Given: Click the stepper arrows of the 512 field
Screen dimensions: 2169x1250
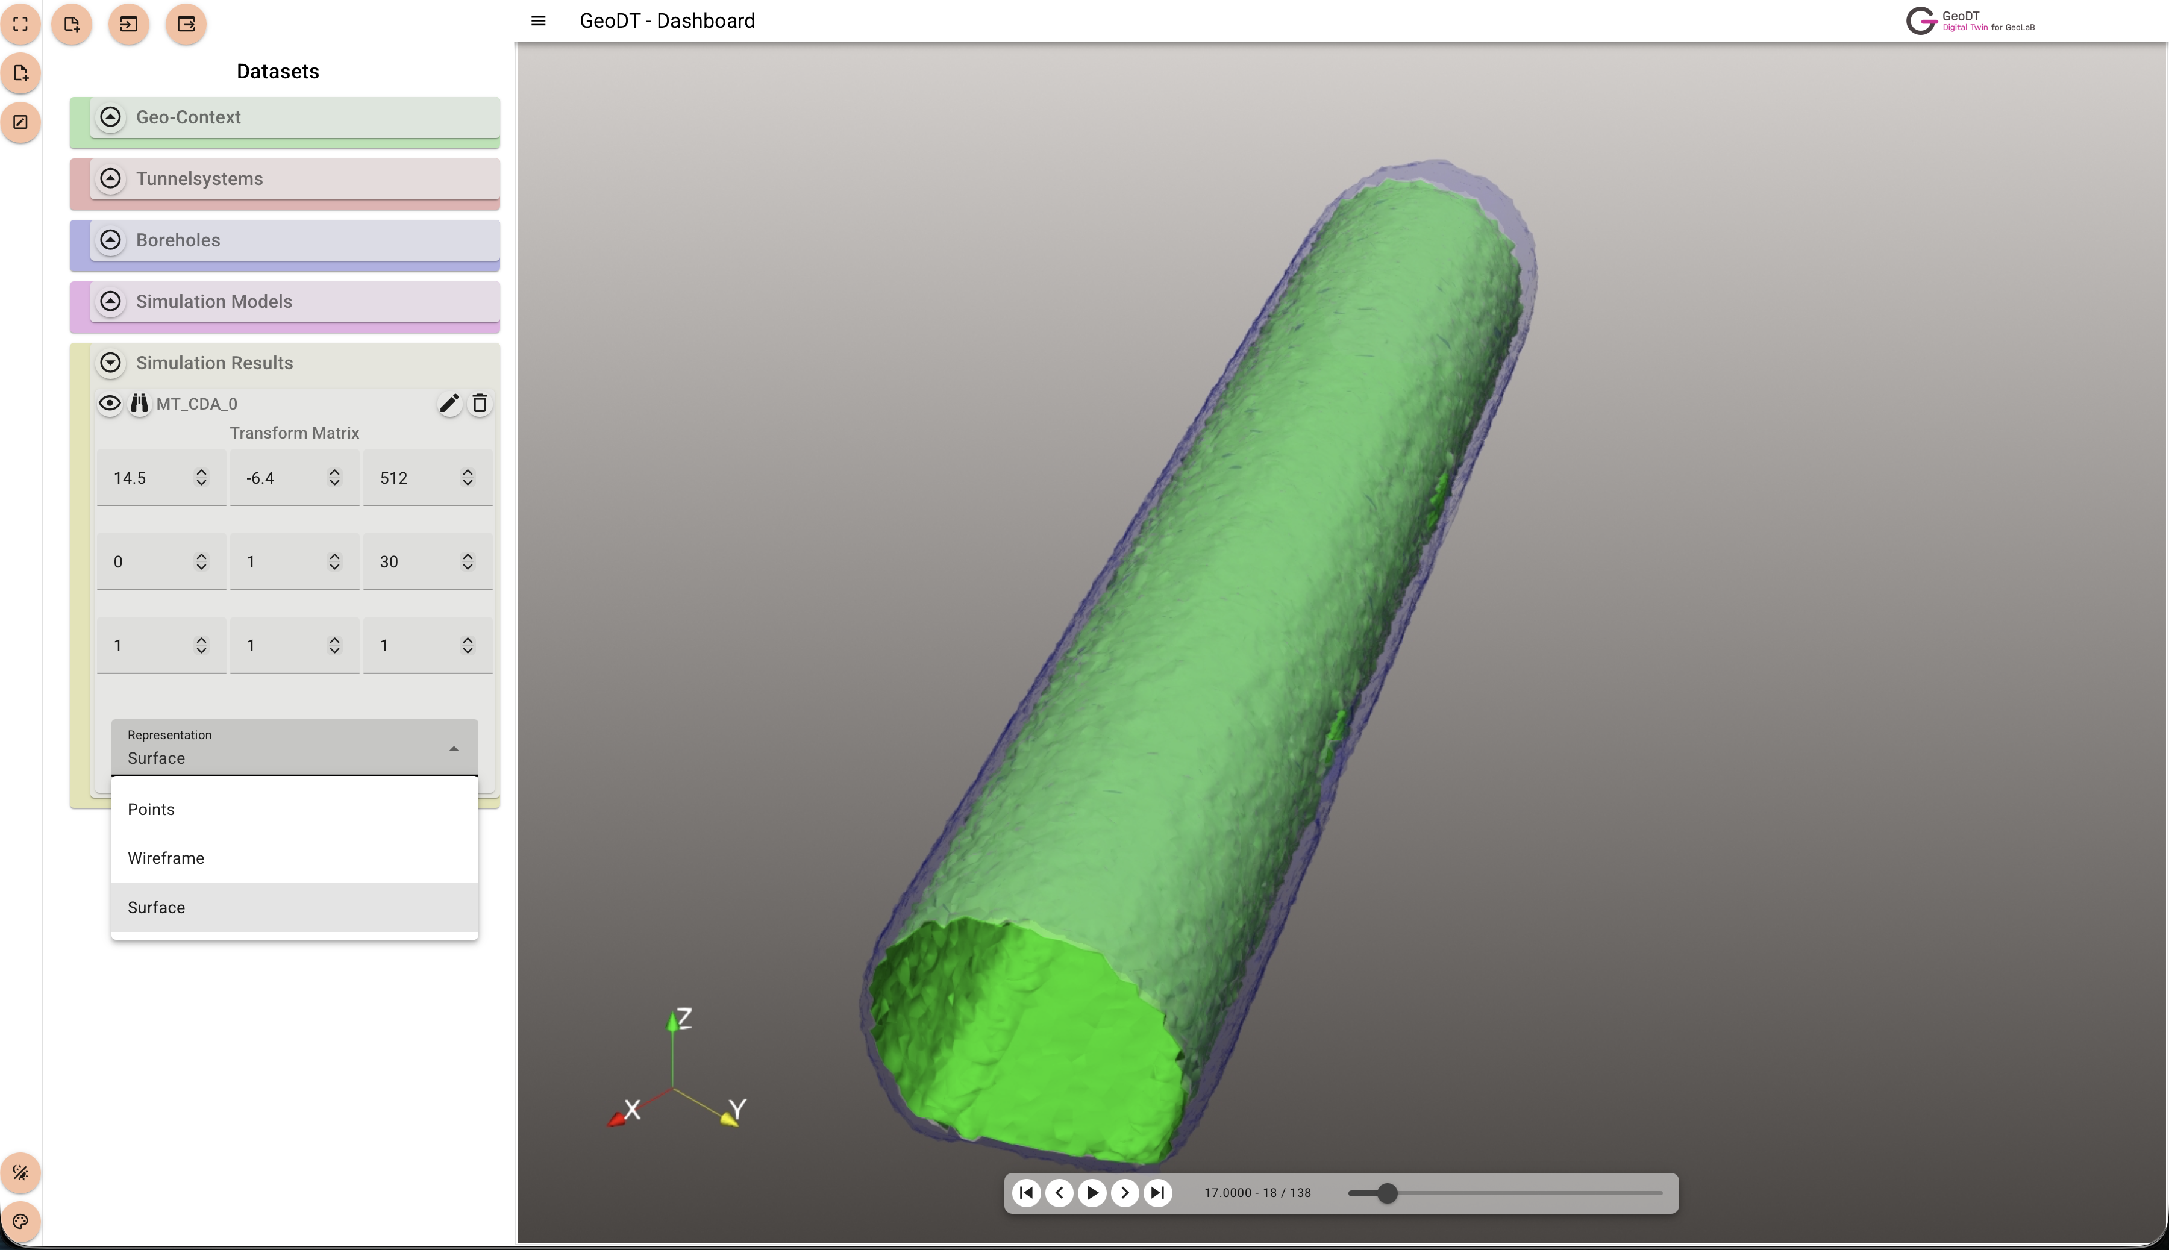Looking at the screenshot, I should (x=467, y=477).
